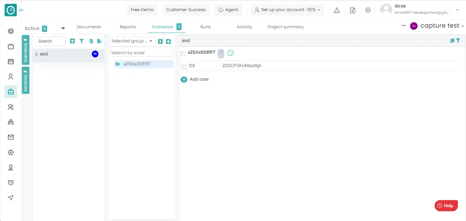This screenshot has width=466, height=221.
Task: Switch to the Runs tab
Action: tap(205, 27)
